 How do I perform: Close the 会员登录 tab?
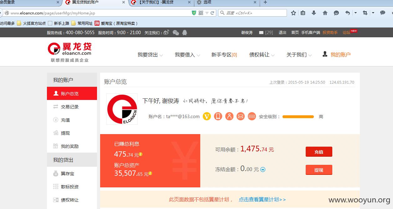coord(58,3)
